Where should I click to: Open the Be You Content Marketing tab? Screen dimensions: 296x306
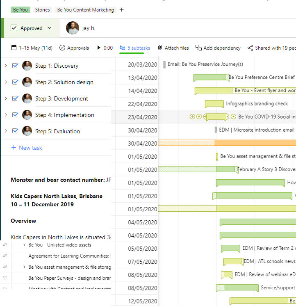point(86,10)
